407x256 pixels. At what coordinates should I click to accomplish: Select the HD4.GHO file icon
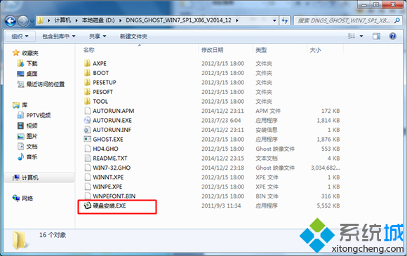[x=88, y=149]
